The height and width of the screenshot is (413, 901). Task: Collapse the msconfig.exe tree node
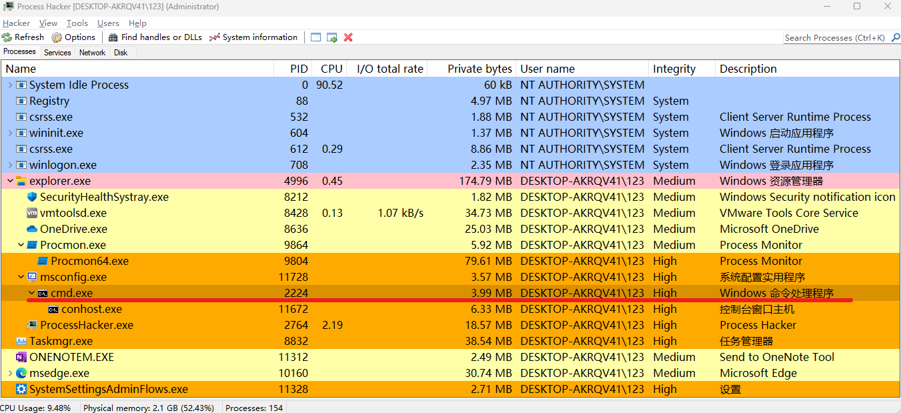(21, 277)
